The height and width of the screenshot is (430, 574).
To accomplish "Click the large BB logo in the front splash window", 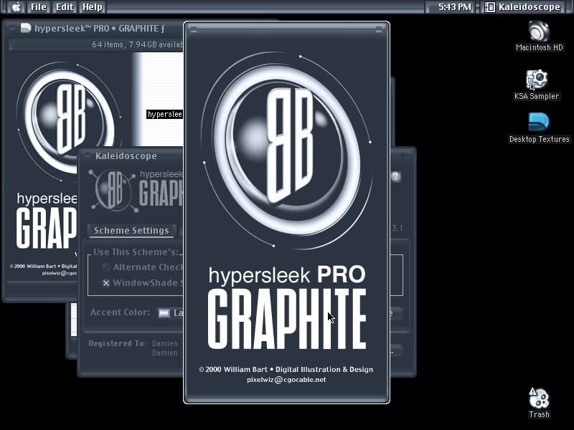I will coord(287,150).
